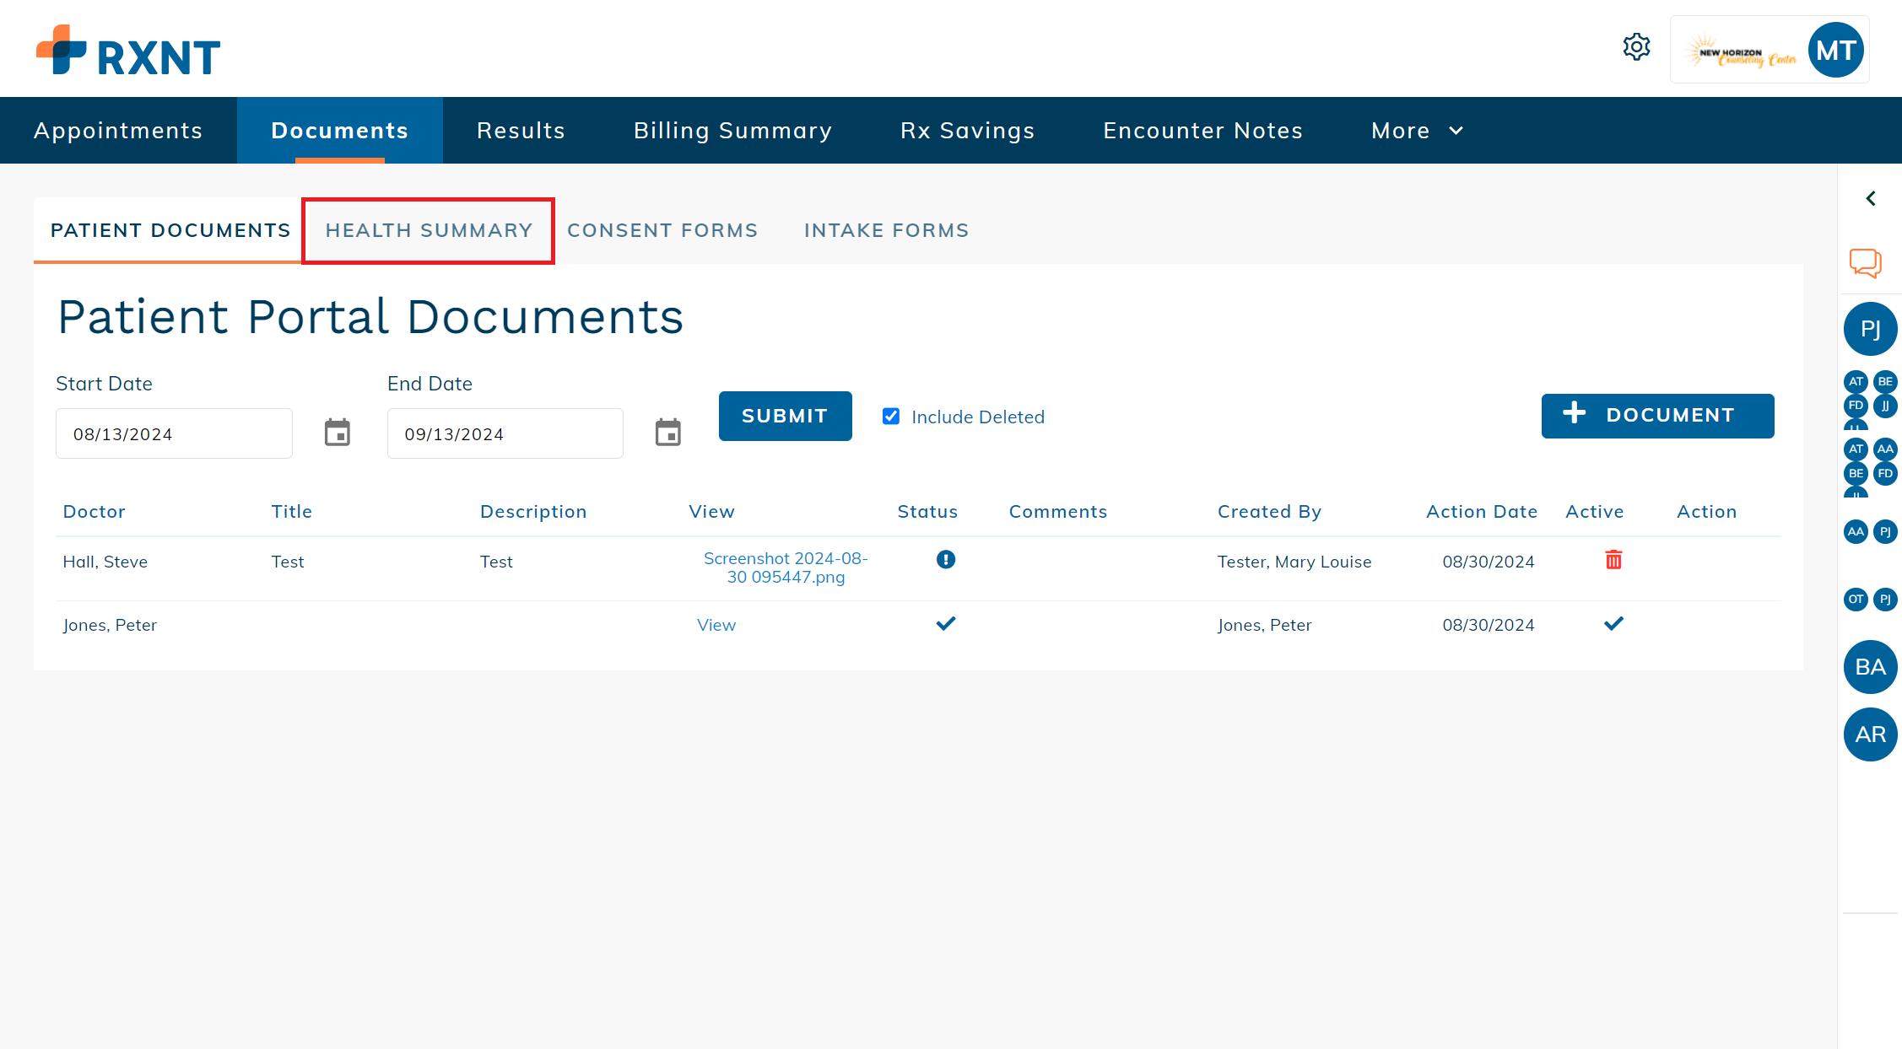Click inside the Start Date input field
1902x1049 pixels.
coord(173,433)
